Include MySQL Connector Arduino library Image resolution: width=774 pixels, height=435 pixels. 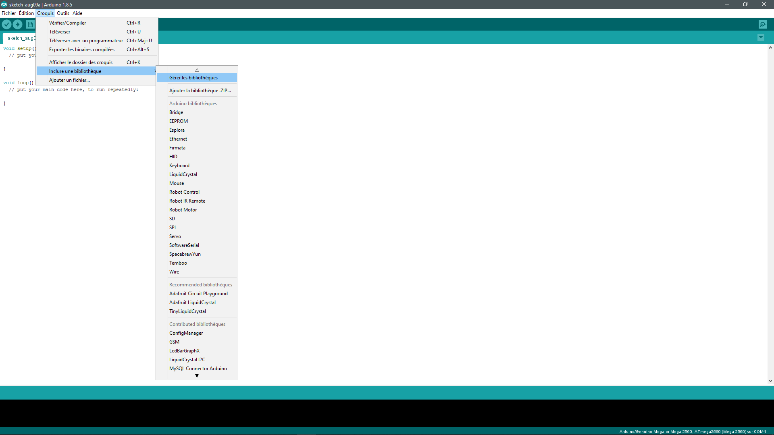point(197,369)
